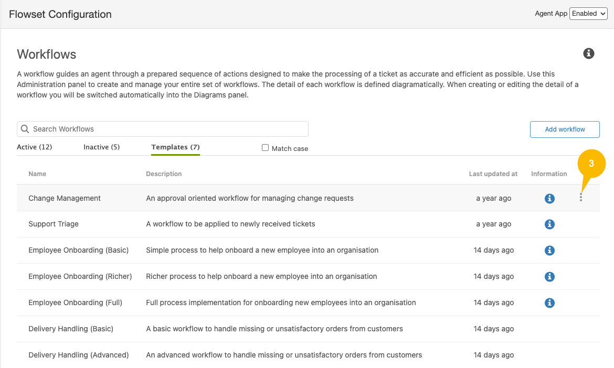The width and height of the screenshot is (614, 368).
Task: Click 'a year ago' in Support Triage row
Action: (494, 224)
